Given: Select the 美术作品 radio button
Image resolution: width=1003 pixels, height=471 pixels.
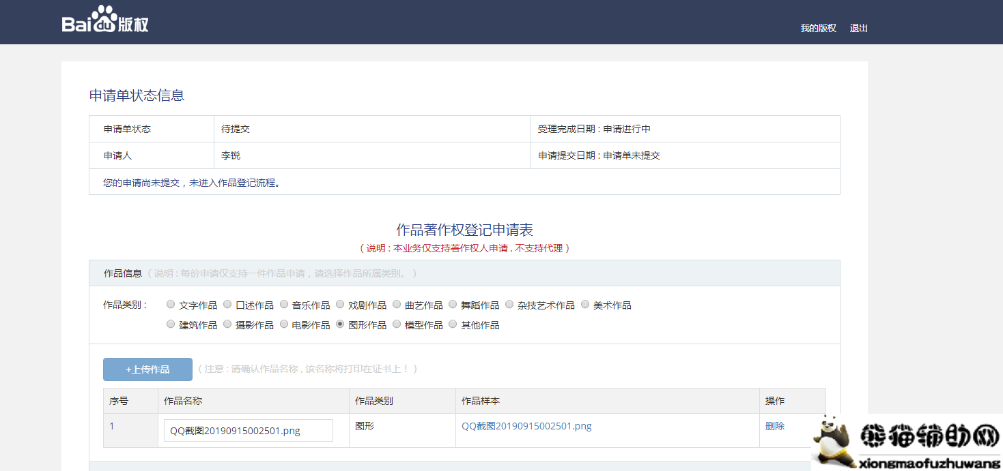Looking at the screenshot, I should coord(585,304).
